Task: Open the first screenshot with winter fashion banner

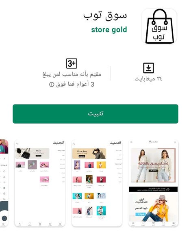Action: tap(153, 183)
